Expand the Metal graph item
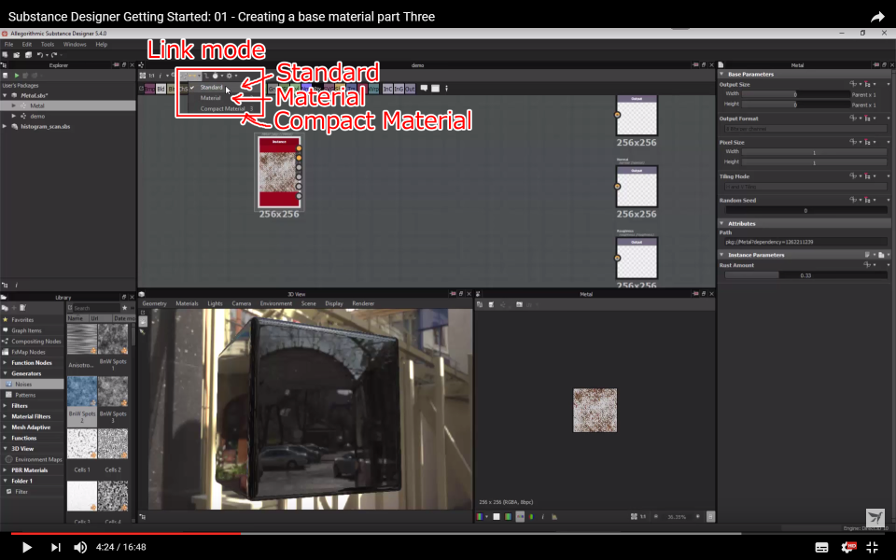 pos(14,105)
